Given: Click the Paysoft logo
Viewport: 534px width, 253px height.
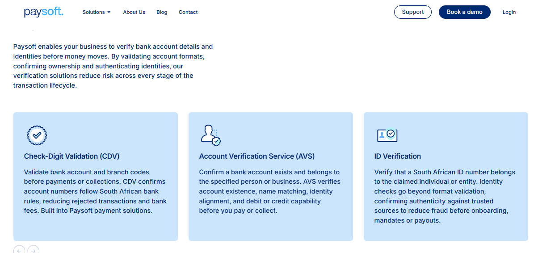Looking at the screenshot, I should coord(44,12).
